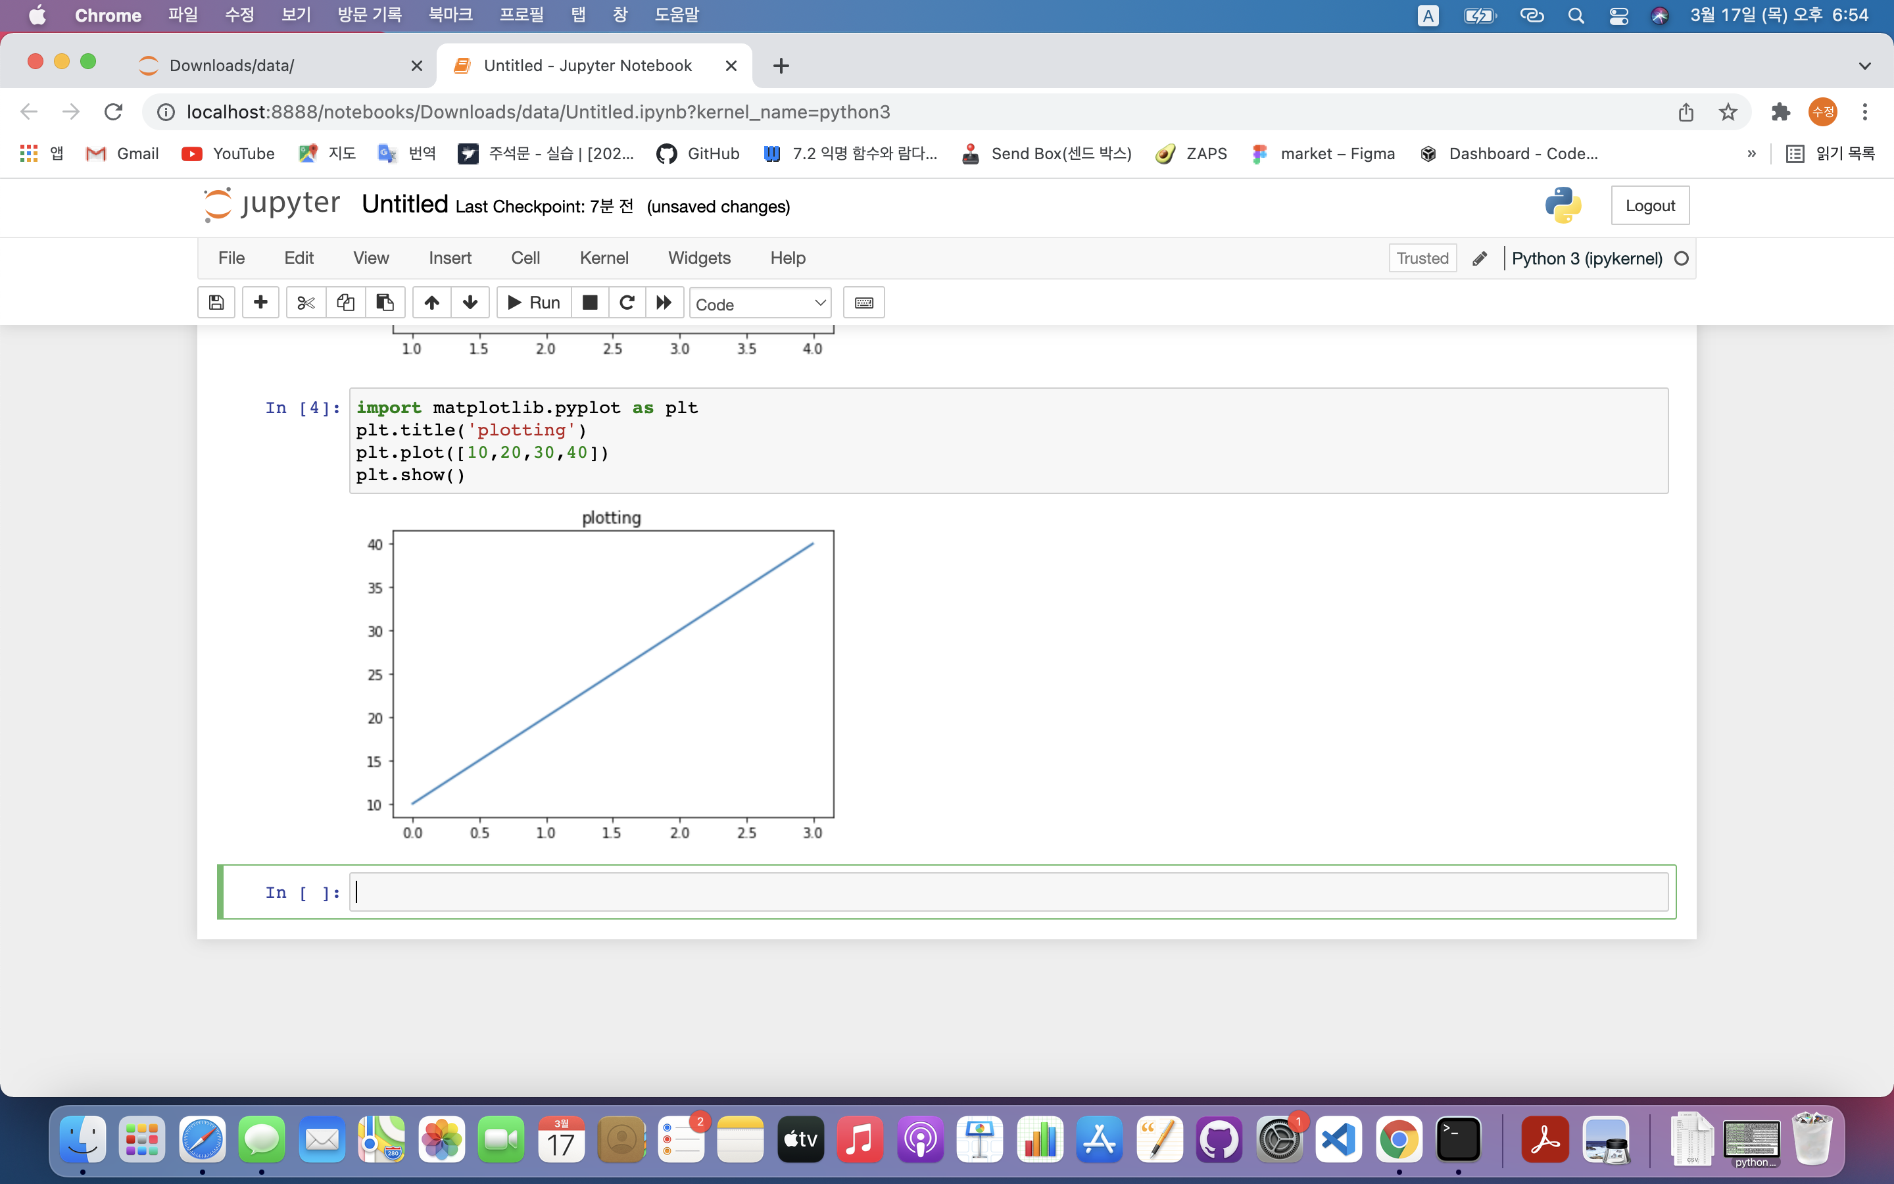Image resolution: width=1894 pixels, height=1184 pixels.
Task: Copy selected cells icon
Action: coord(345,303)
